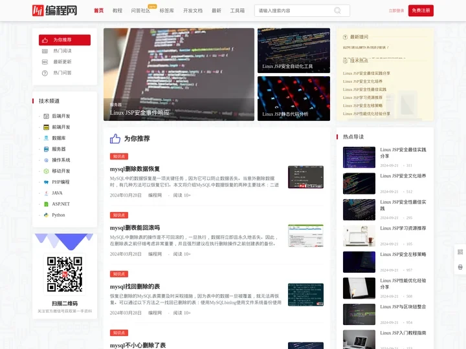Open the 工具箱 nav item
Viewport: 466px width, 349px height.
coord(237,11)
